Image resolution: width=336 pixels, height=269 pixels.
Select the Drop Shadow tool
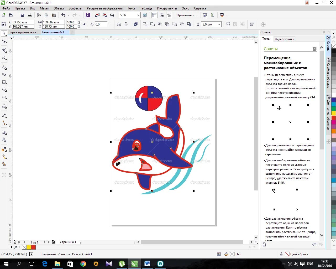coord(4,133)
